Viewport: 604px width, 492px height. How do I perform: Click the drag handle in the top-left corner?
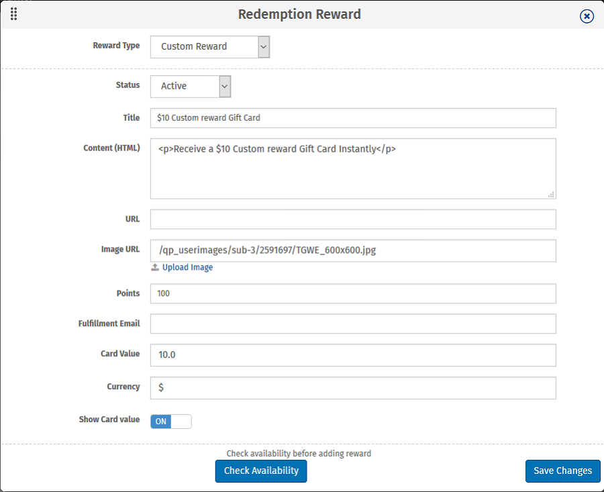(x=13, y=13)
